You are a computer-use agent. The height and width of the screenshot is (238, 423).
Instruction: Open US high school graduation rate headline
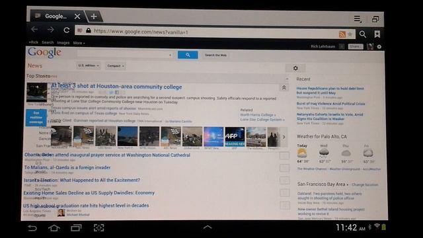click(x=86, y=206)
